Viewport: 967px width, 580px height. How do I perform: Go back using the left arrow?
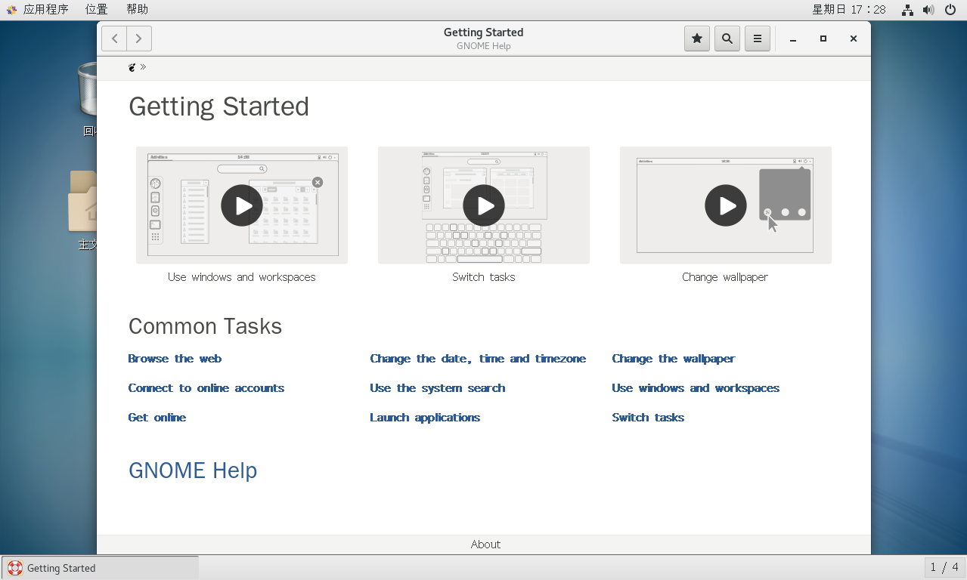[114, 39]
